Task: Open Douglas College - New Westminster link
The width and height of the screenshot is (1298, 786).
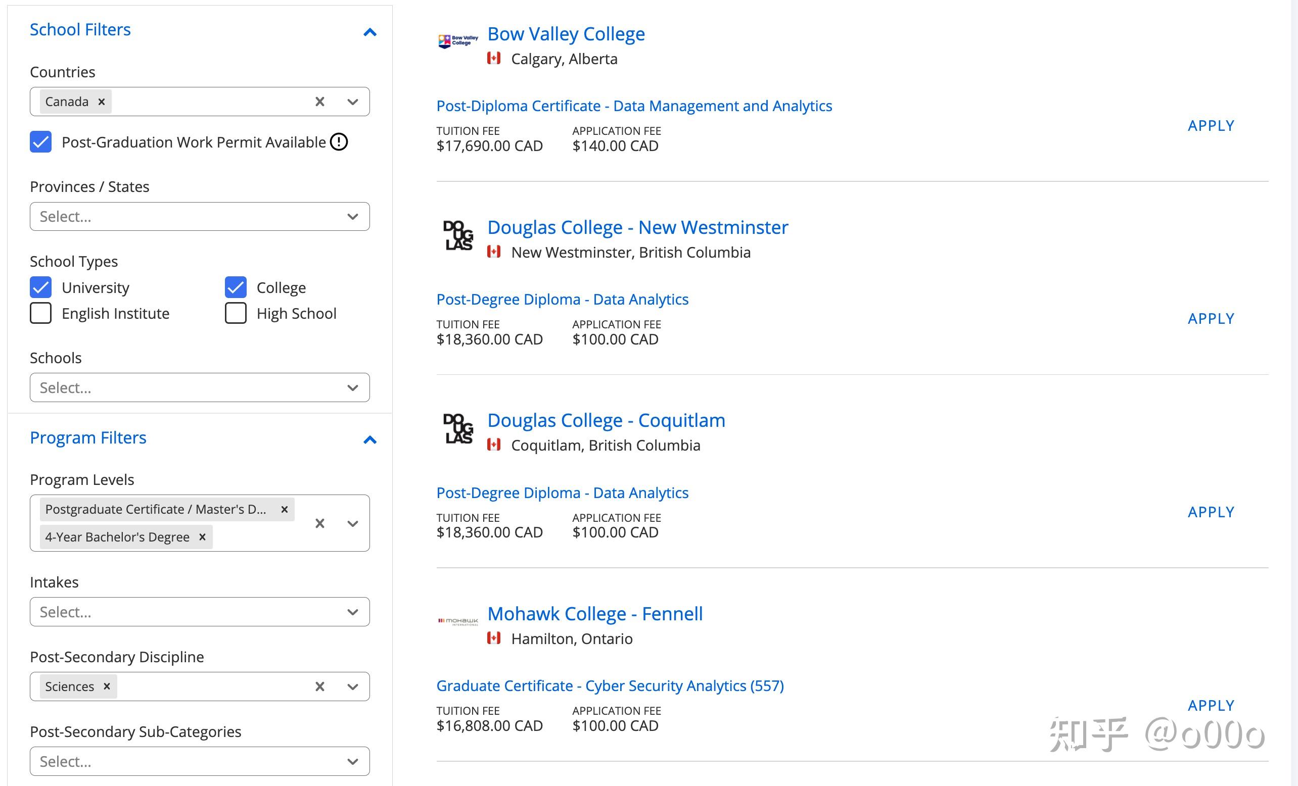Action: tap(637, 227)
